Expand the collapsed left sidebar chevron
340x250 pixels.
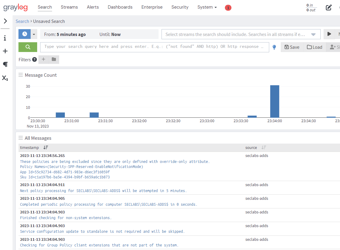[x=5, y=21]
